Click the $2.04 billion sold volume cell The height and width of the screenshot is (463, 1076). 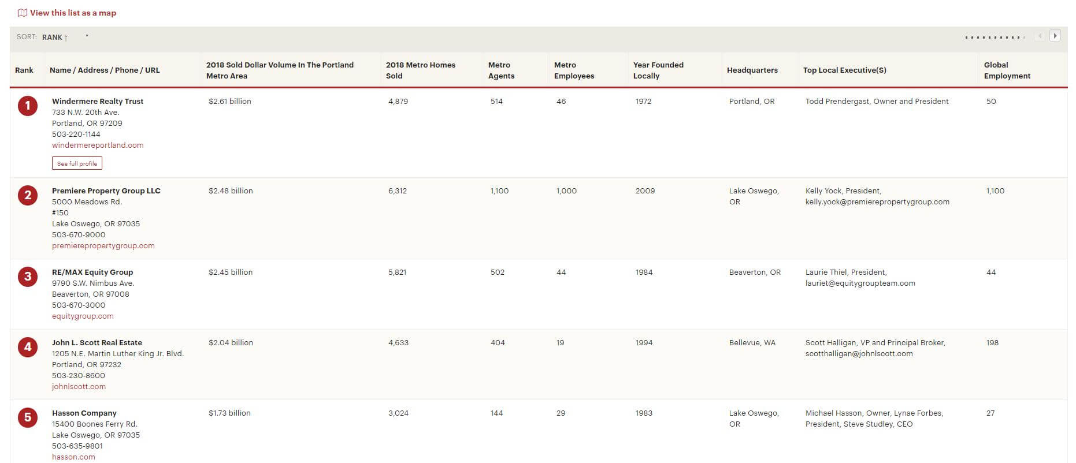tap(231, 342)
